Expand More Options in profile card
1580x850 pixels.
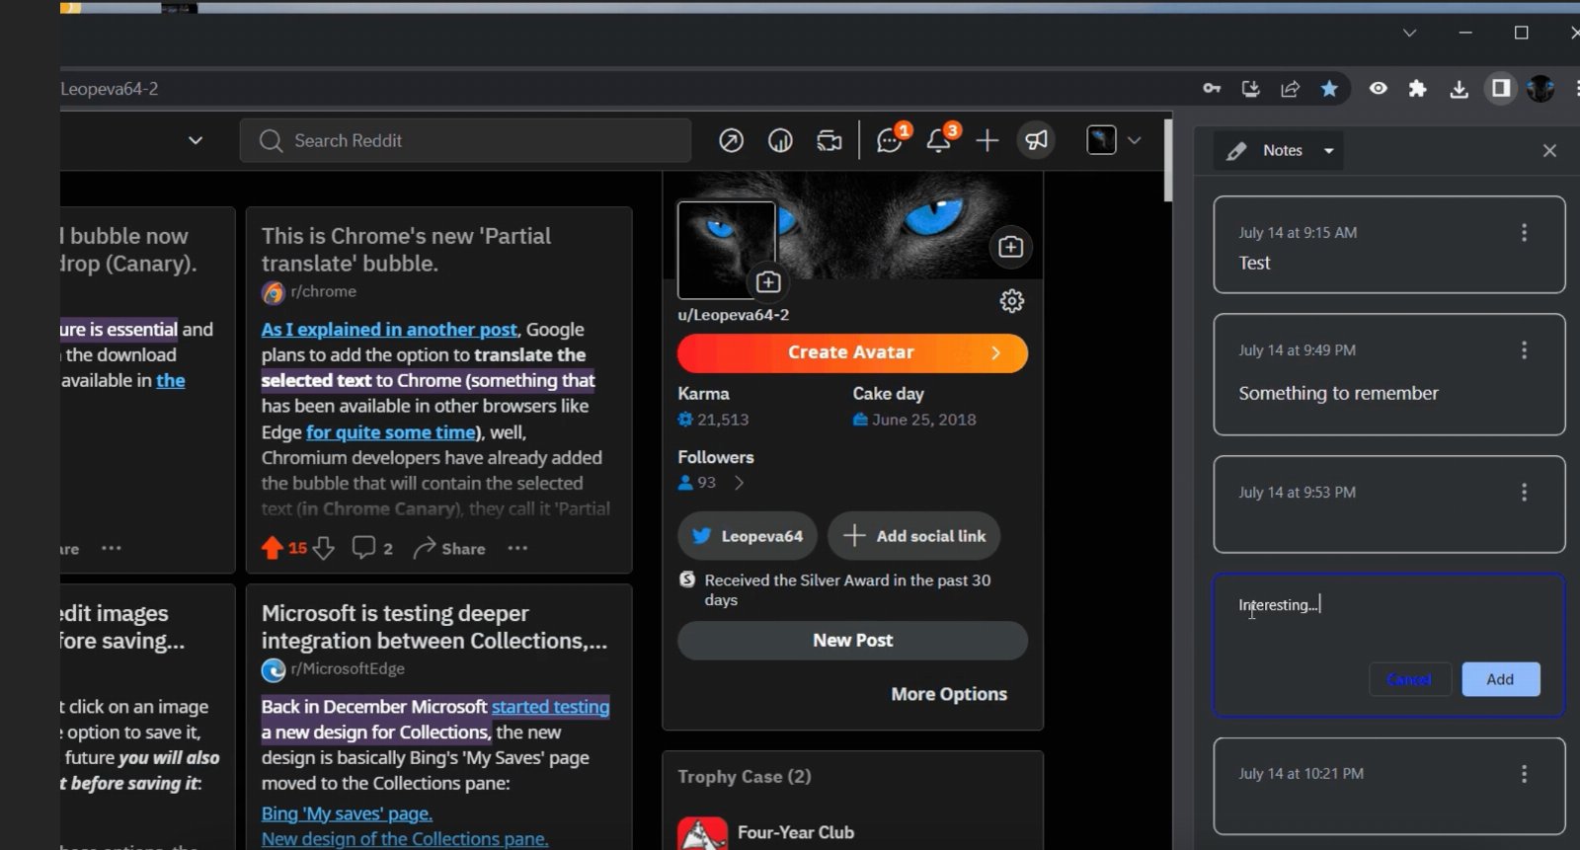949,694
